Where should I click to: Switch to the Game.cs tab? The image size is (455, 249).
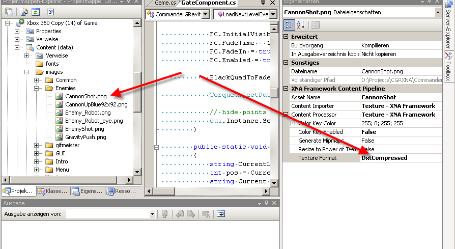[164, 3]
